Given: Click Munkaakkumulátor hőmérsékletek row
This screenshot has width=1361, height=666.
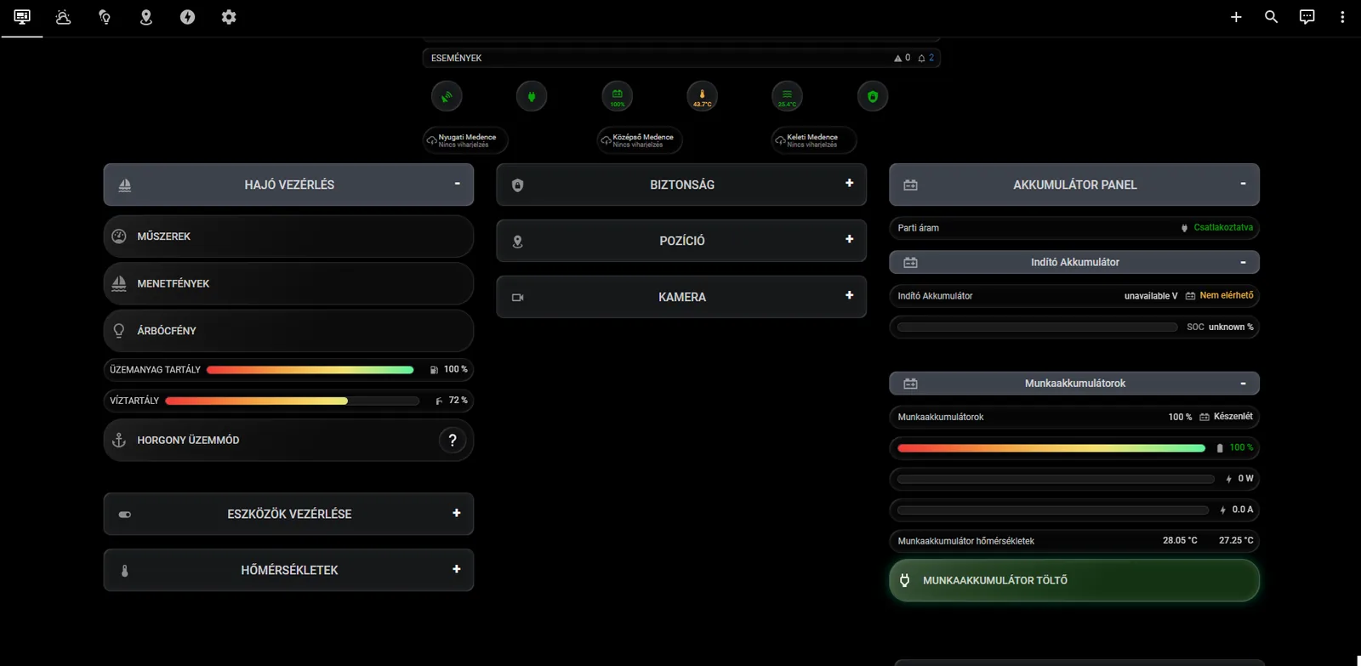Looking at the screenshot, I should [1074, 540].
